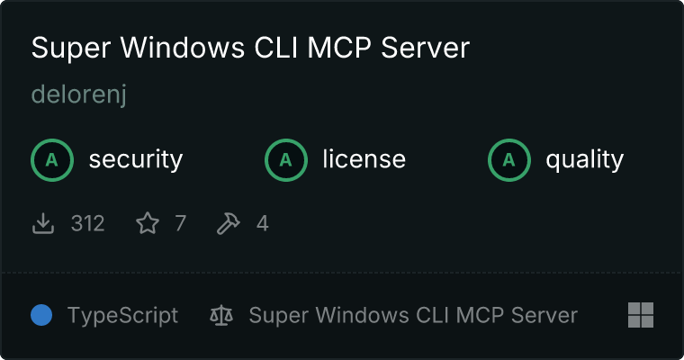684x360 pixels.
Task: Click the 4 tools count
Action: (262, 223)
